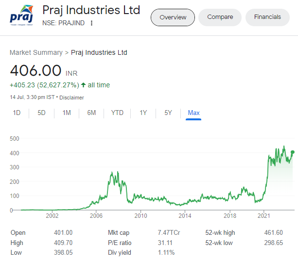
Task: Click the 2007 price peak on chart
Action: 112,173
